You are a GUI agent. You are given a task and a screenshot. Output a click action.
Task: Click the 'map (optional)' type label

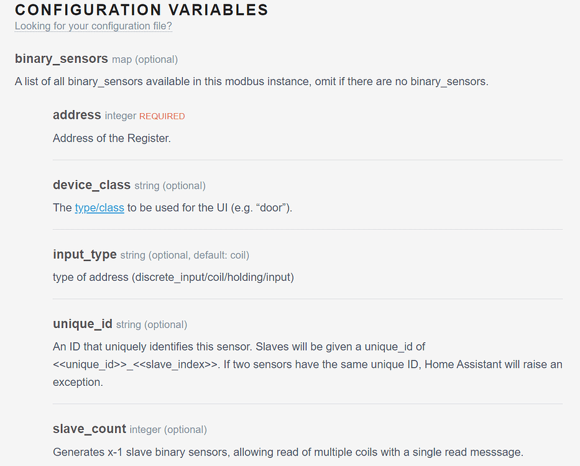[x=145, y=60]
